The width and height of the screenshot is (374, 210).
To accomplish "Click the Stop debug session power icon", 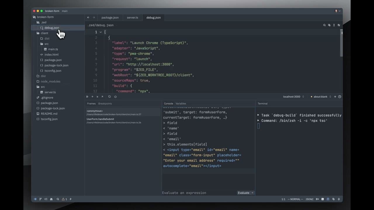I will click(x=115, y=97).
